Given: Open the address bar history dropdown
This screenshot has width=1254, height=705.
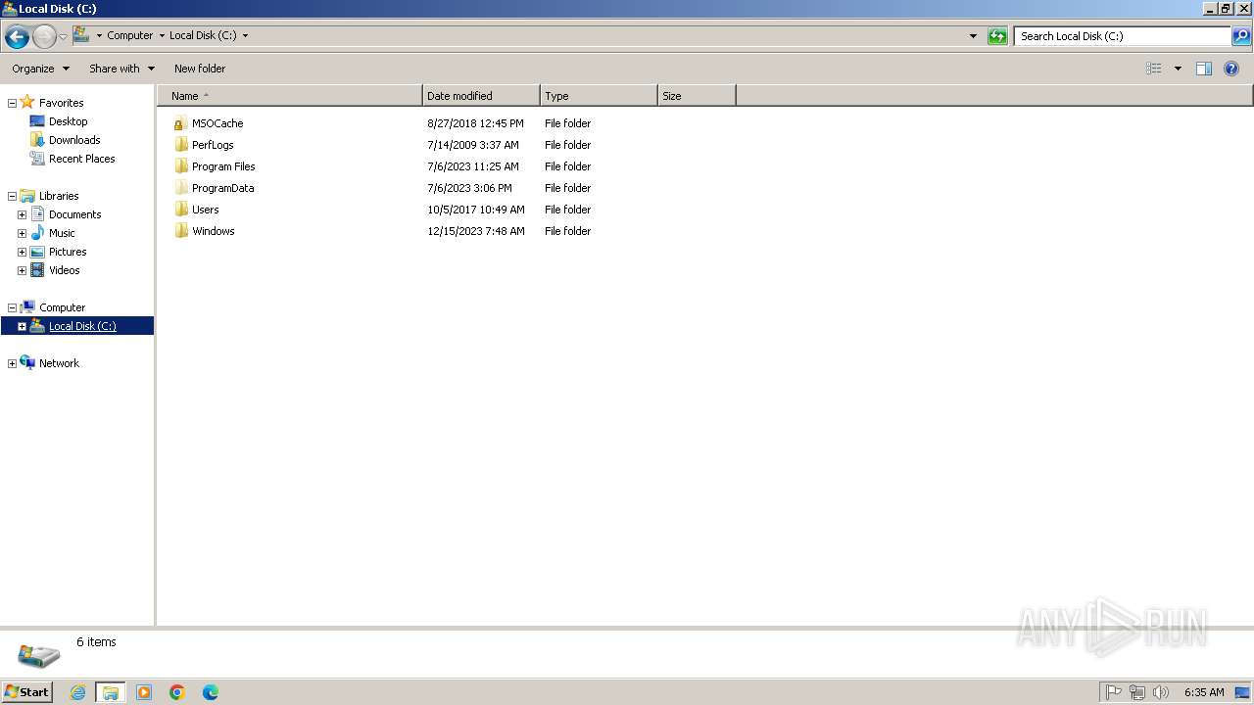Looking at the screenshot, I should (x=973, y=36).
